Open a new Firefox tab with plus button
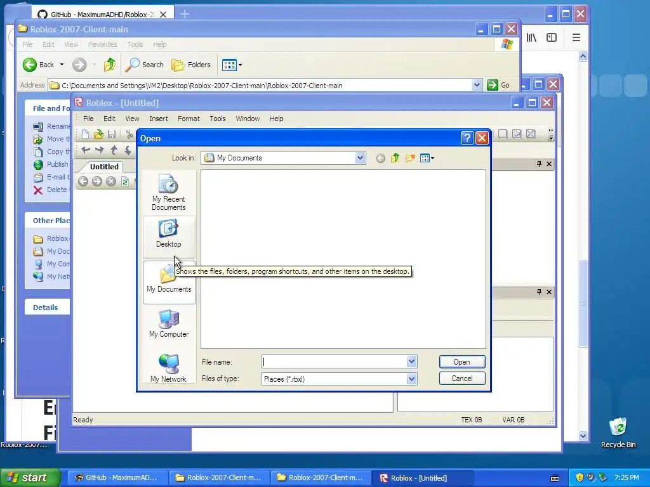Screen dimensions: 650x487 (185, 15)
